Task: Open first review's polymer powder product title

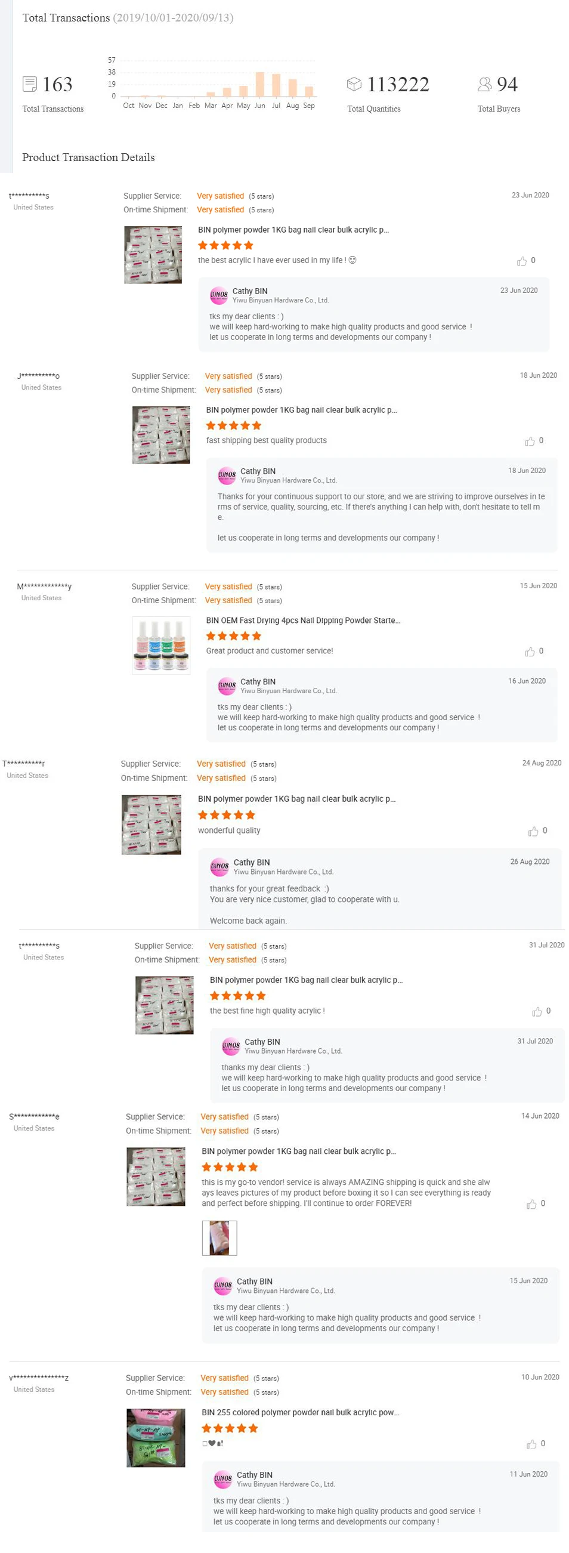Action: click(x=293, y=230)
